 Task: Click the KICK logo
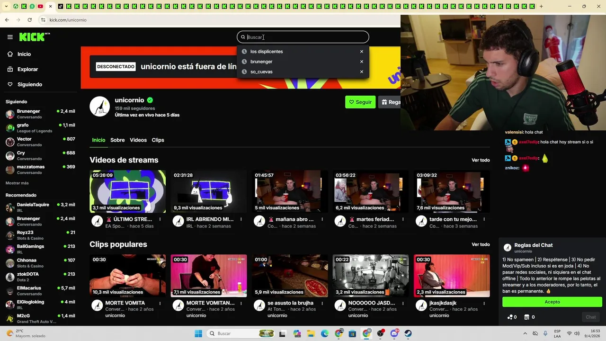pos(34,37)
